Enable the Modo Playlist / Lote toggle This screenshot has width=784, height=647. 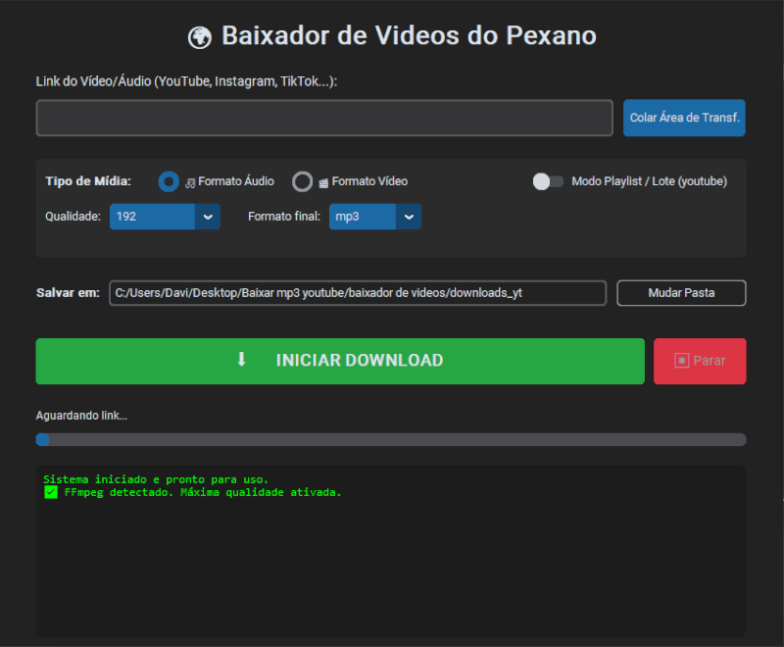(548, 181)
